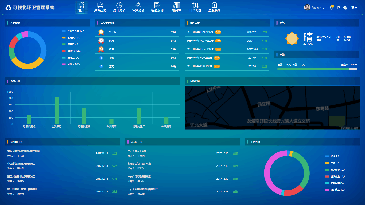Open the 综合态势 chart icon

(100, 5)
